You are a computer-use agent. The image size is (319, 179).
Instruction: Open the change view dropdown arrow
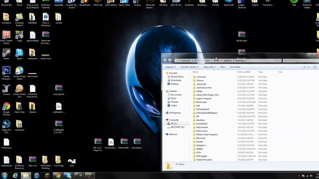[x=309, y=67]
